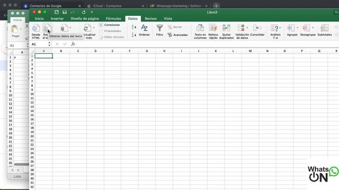
Task: Close the Contactos de Google tab
Action: point(79,6)
